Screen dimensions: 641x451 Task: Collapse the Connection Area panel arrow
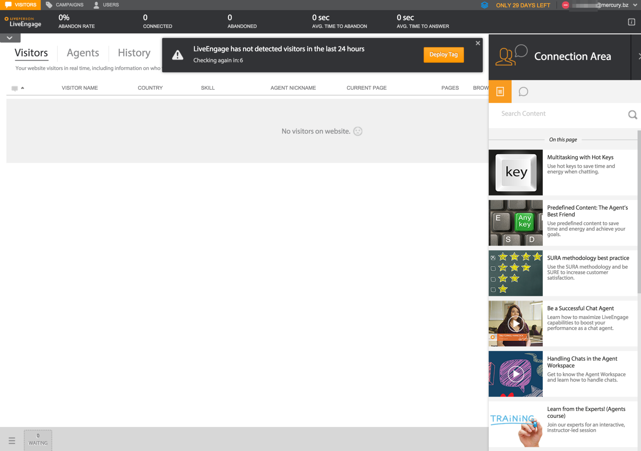[x=639, y=56]
